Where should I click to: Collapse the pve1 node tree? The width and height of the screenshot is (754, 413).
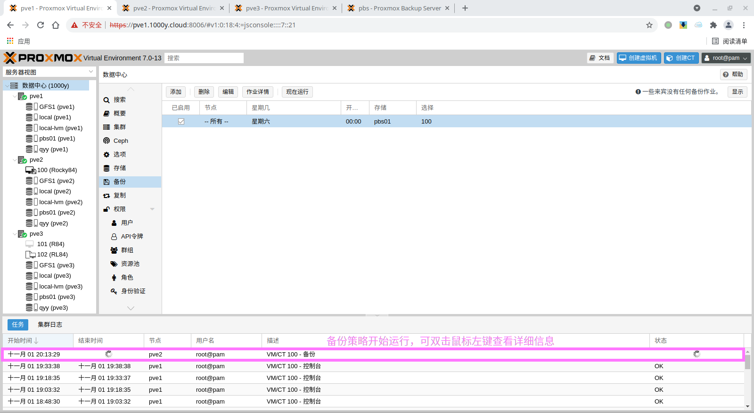[15, 96]
